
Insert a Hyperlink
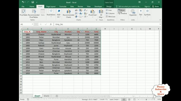[x=133, y=13]
